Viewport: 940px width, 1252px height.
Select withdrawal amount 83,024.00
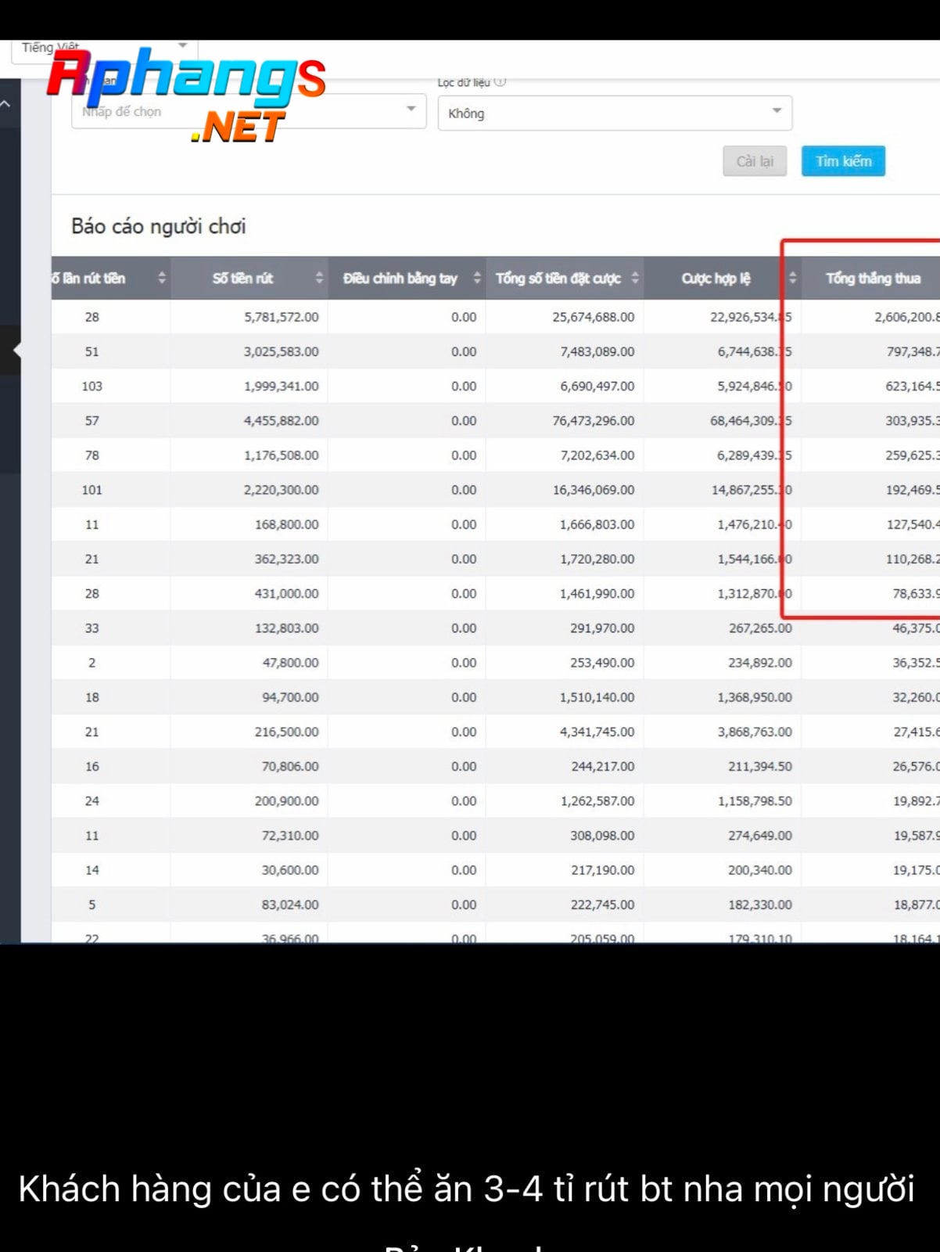(x=290, y=904)
